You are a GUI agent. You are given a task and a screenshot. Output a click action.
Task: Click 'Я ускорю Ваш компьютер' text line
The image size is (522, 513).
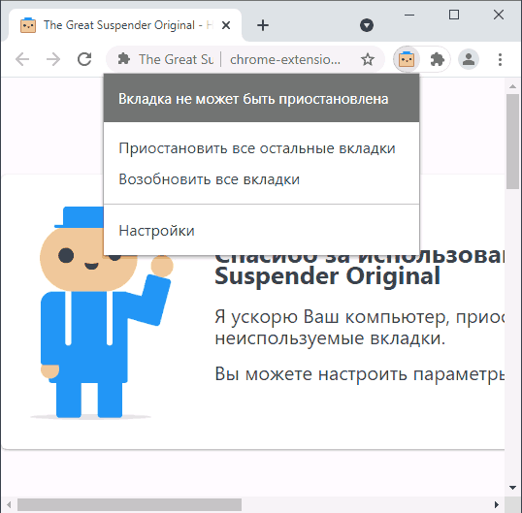[x=360, y=316]
